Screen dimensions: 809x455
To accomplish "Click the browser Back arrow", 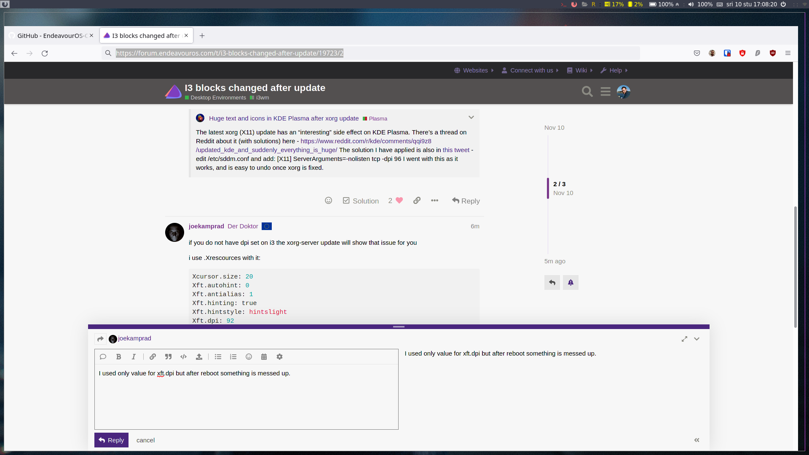I will (x=14, y=53).
